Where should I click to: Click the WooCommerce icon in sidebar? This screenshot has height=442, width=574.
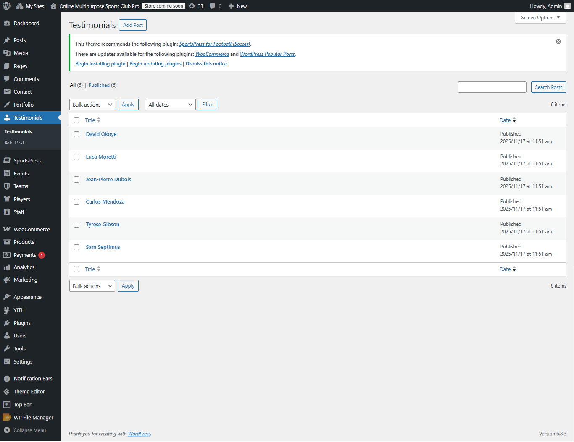[7, 229]
